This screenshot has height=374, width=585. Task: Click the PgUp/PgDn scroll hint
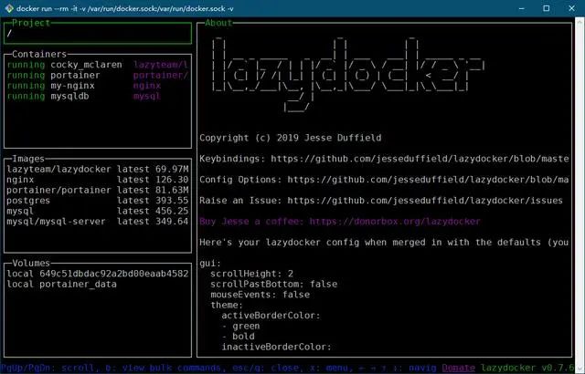click(50, 368)
